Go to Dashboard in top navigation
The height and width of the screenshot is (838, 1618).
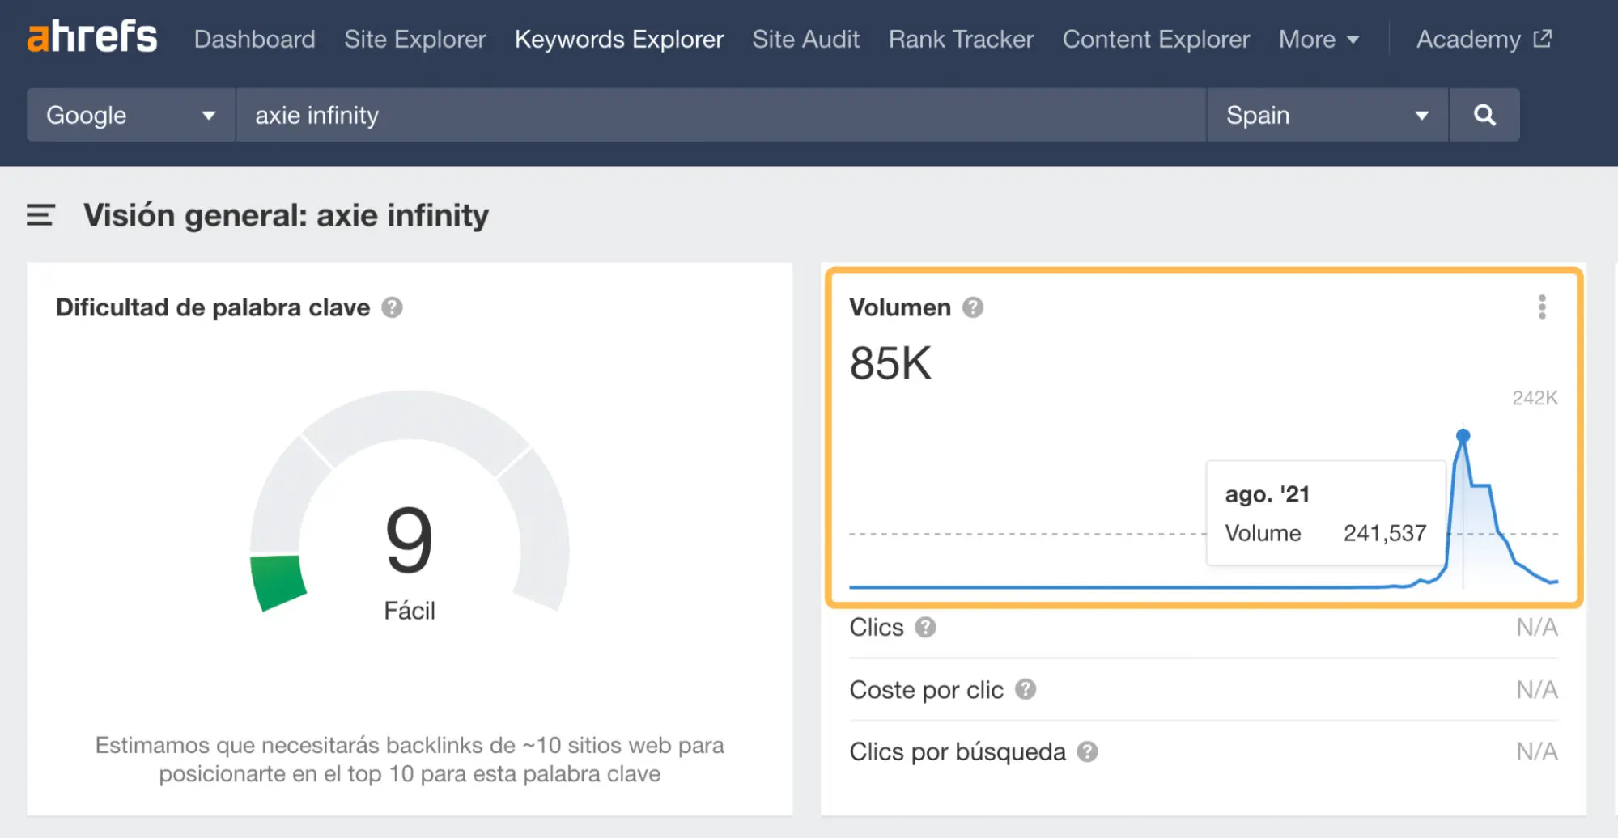click(x=254, y=39)
